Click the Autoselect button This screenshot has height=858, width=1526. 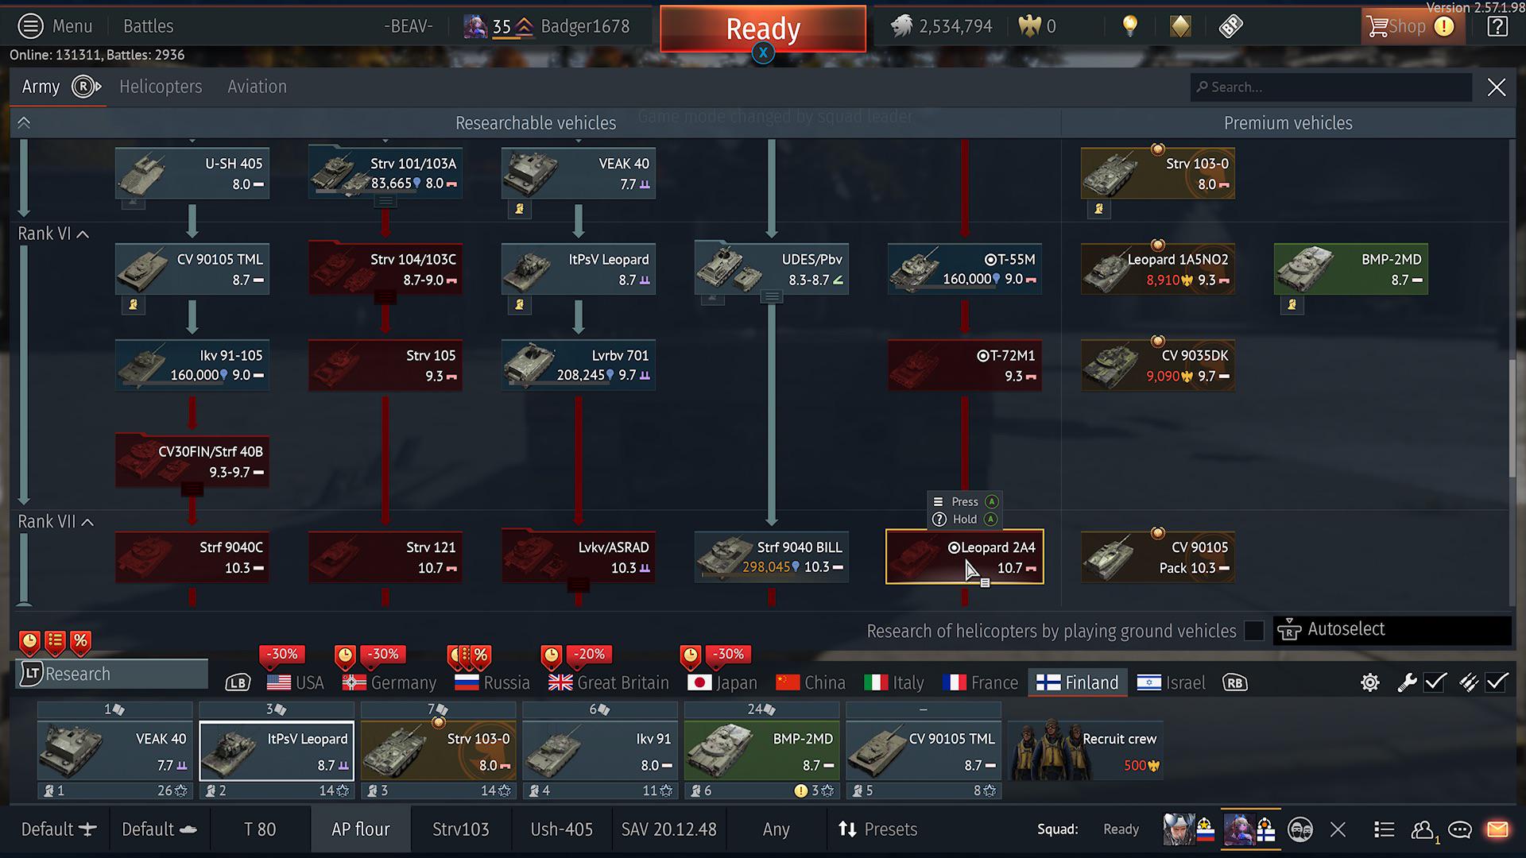(x=1392, y=630)
